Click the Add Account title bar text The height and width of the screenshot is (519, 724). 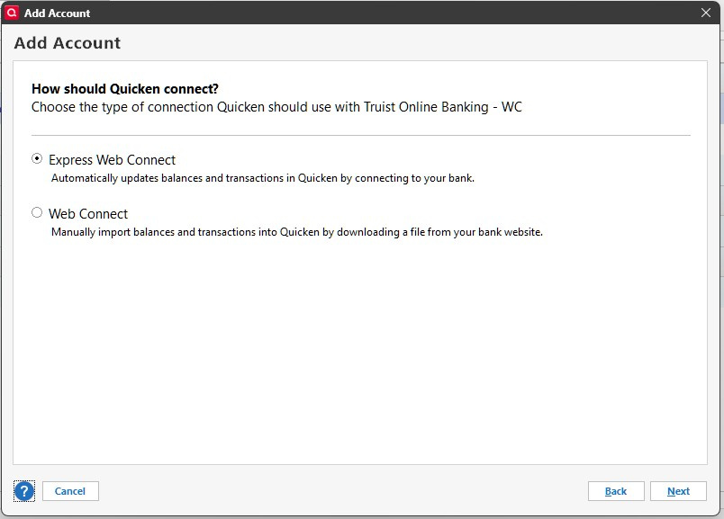click(58, 13)
